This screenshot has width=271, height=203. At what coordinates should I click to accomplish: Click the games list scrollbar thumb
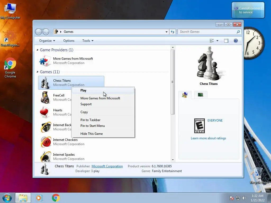click(173, 82)
